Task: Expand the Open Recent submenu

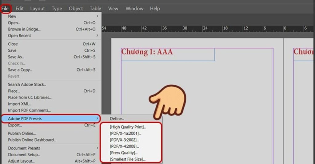Action: tap(51, 36)
